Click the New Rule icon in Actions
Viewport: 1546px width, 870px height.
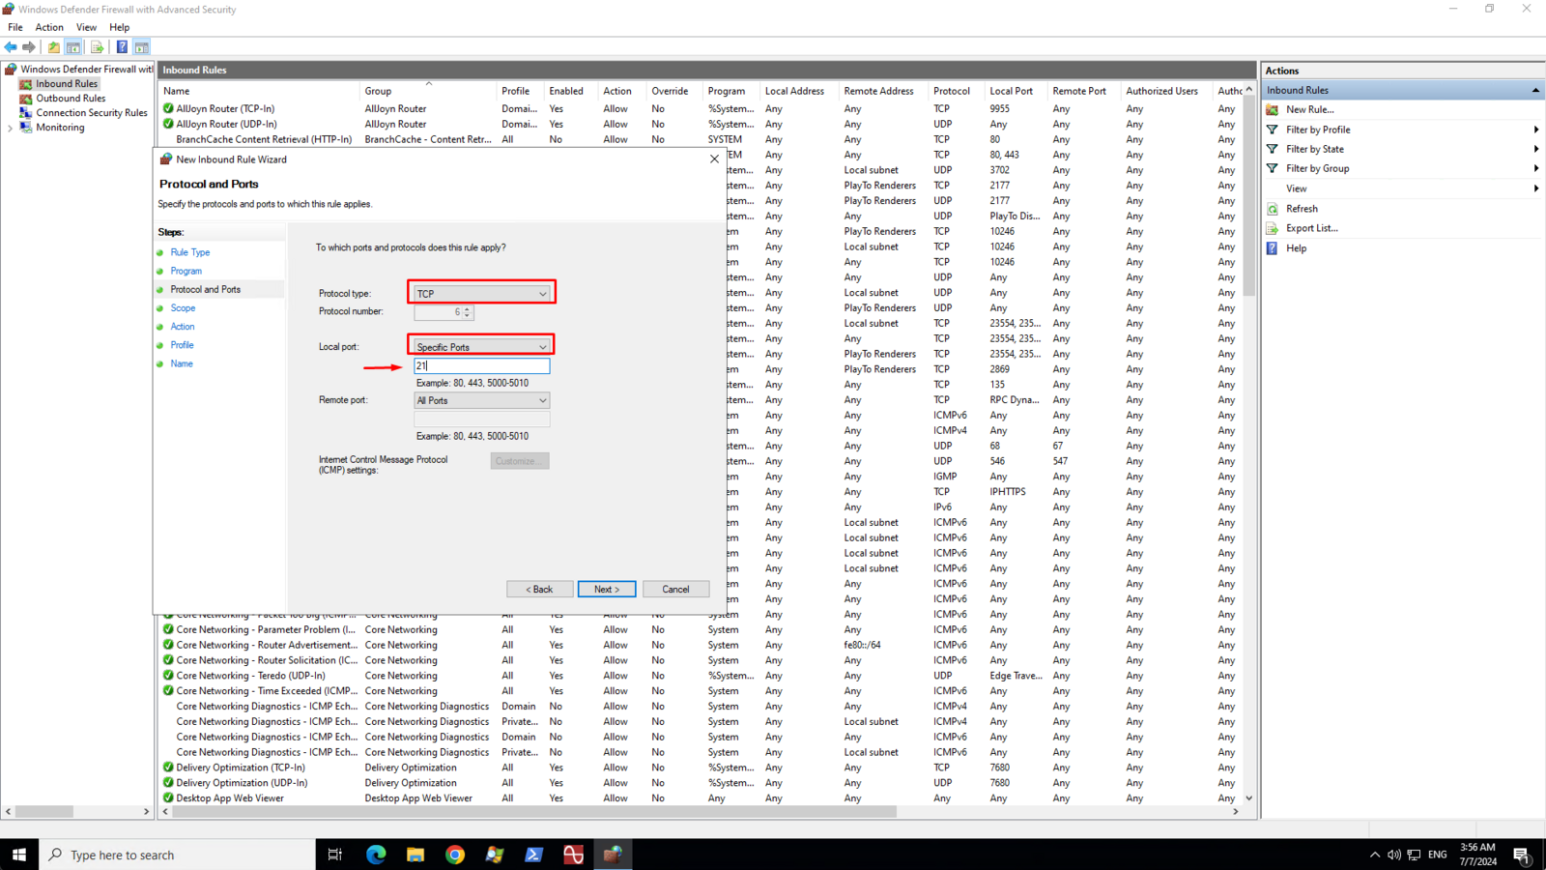(1273, 110)
